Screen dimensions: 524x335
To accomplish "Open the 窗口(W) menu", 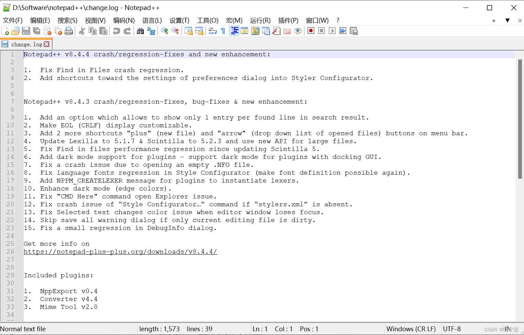I will 317,21.
